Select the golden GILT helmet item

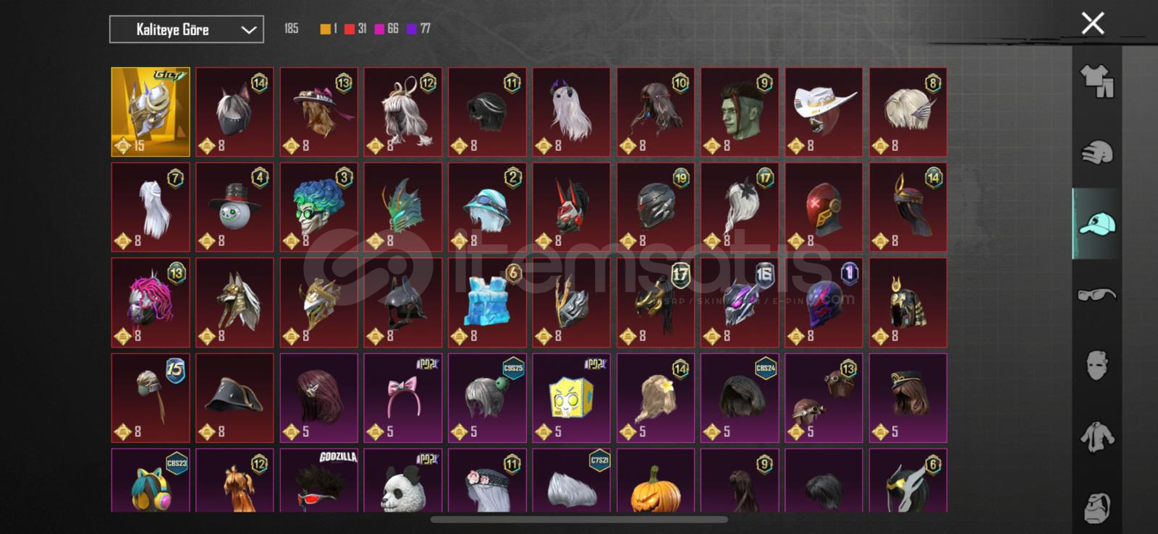tap(151, 112)
